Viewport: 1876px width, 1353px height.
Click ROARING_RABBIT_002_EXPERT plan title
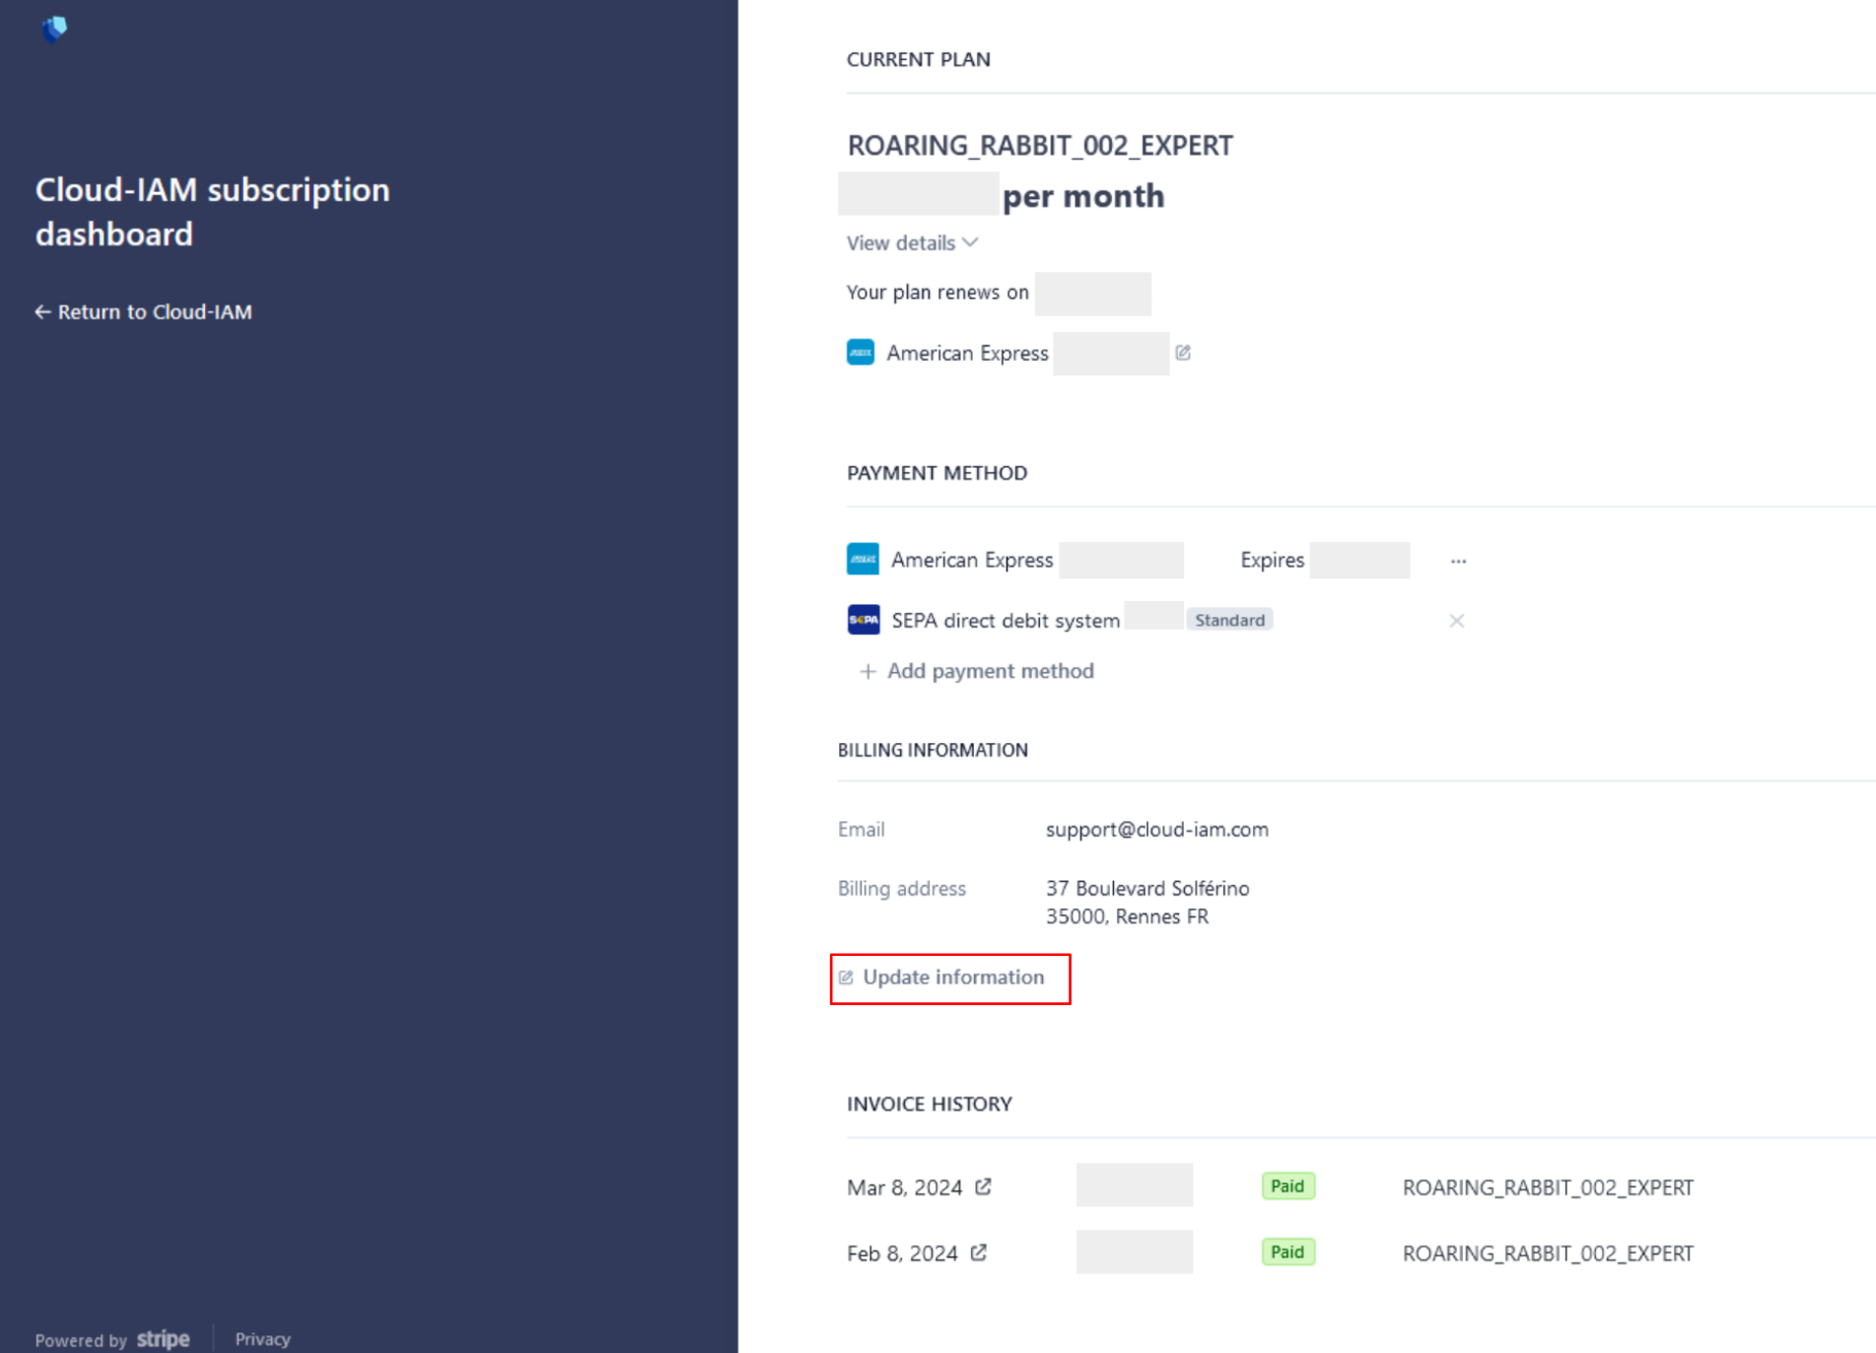pyautogui.click(x=1040, y=146)
